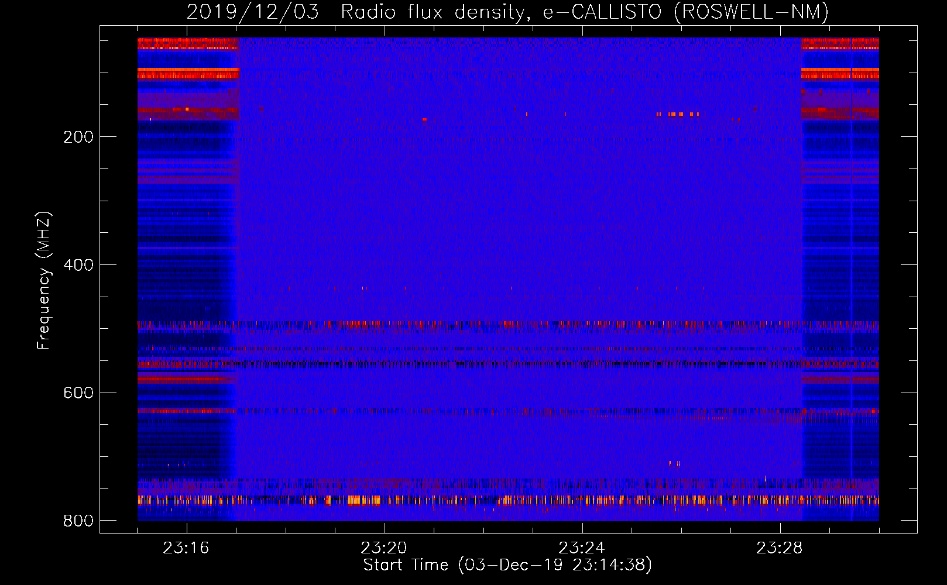Viewport: 947px width, 585px height.
Task: Click the 23:16 time tick label
Action: (186, 548)
